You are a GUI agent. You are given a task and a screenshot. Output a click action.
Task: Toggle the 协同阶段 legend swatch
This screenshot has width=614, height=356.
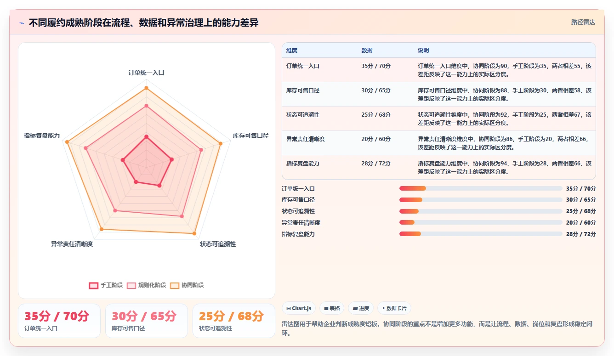175,285
